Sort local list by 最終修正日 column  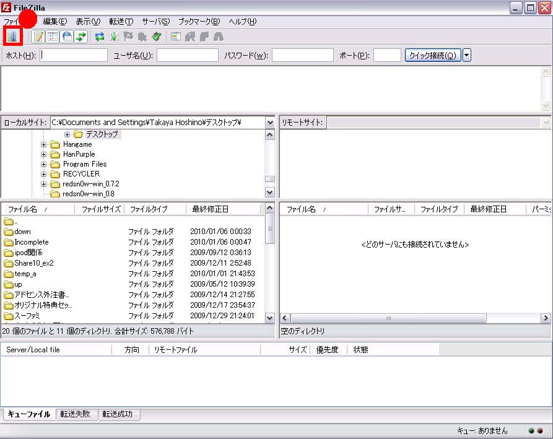[x=224, y=209]
